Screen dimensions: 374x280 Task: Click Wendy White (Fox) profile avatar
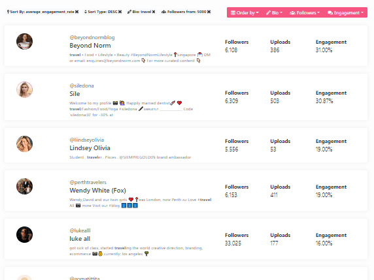(x=24, y=186)
